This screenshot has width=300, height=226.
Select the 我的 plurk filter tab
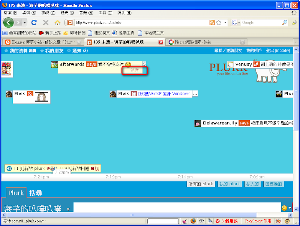click(229, 184)
